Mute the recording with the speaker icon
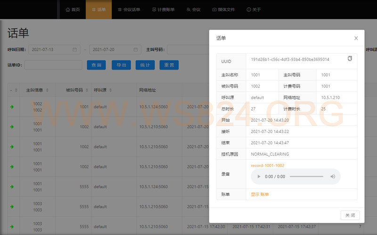The height and width of the screenshot is (235, 377). pos(332,177)
